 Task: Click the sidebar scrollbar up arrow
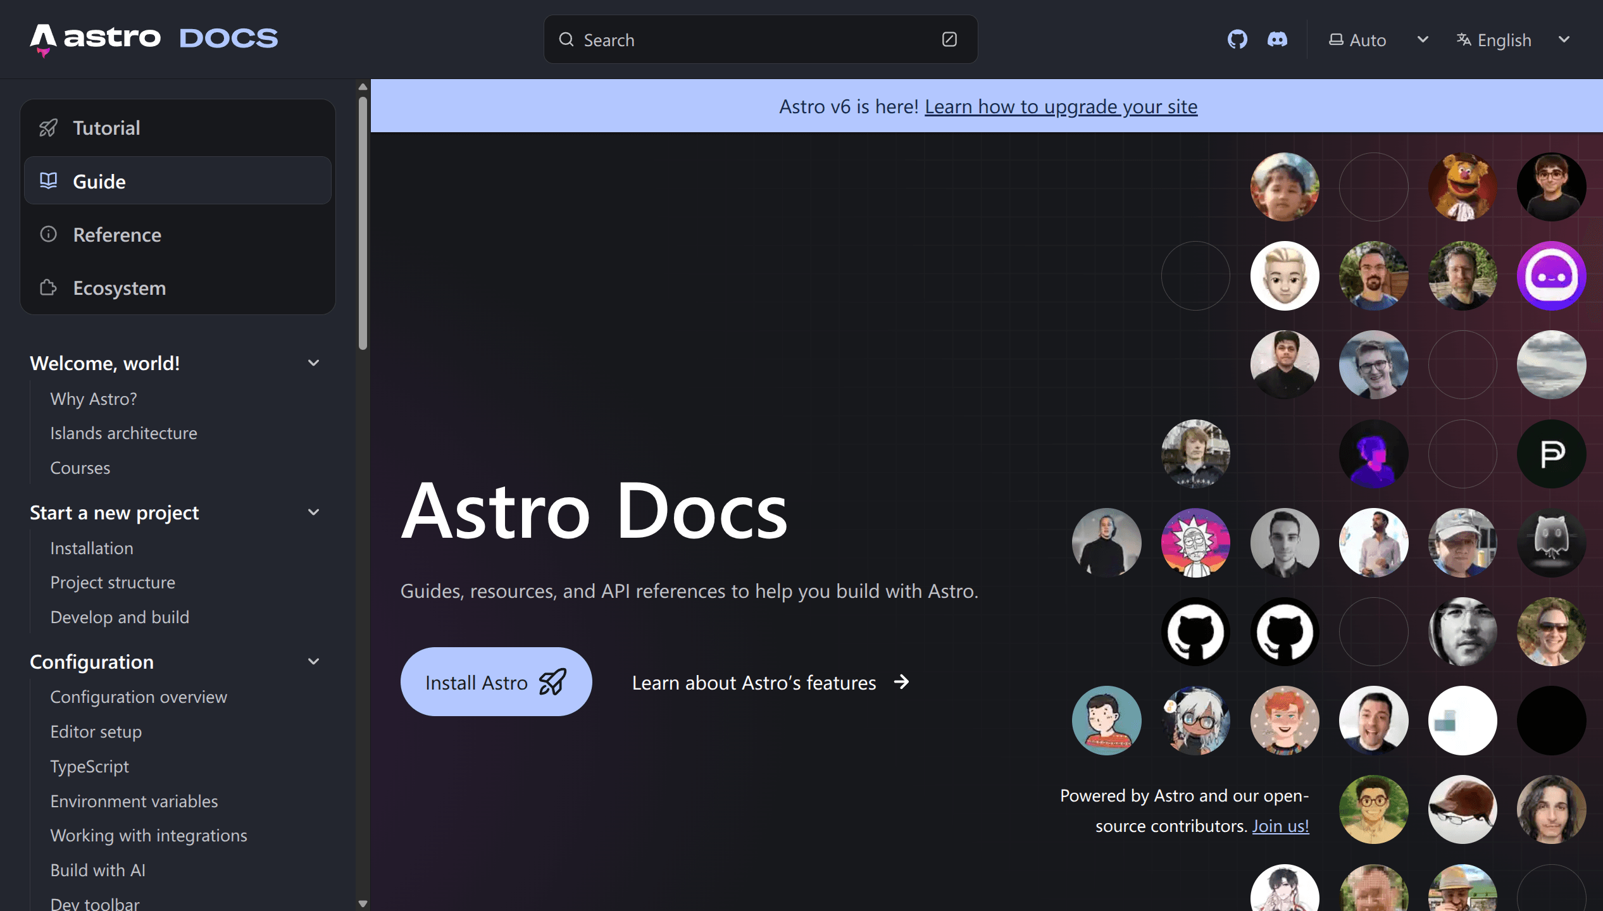point(363,87)
